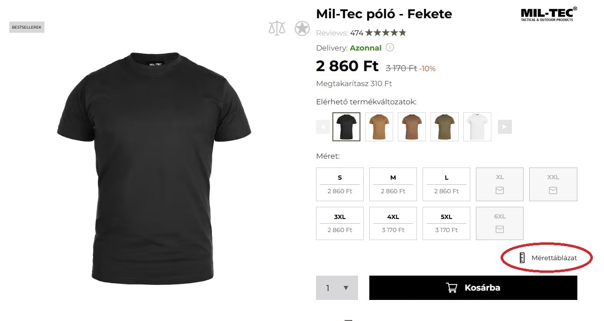Add product to favorites via star icon
This screenshot has width=604, height=321.
coord(302,28)
